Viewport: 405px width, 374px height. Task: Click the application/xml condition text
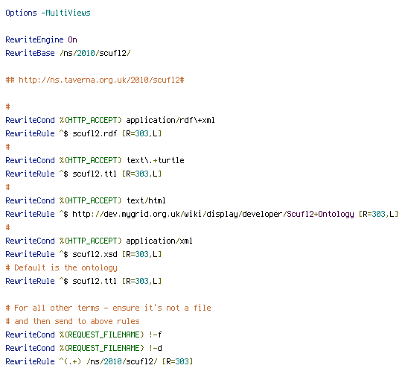click(159, 241)
